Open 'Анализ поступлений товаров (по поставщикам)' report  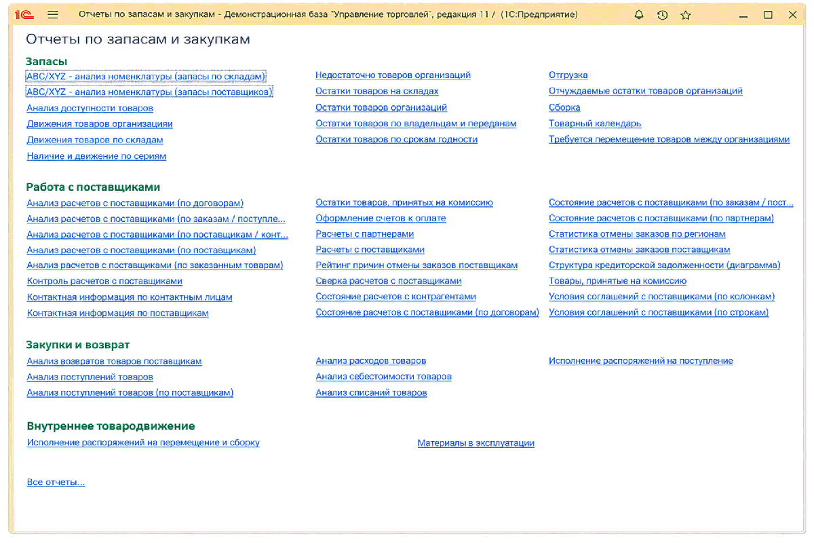tap(130, 393)
